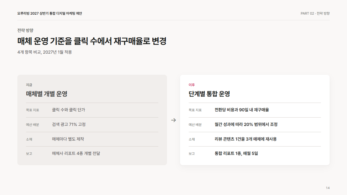
Task: Click the '리뷰 콘텐츠 1건을 3개 매체에 재사용' value
Action: pos(246,139)
